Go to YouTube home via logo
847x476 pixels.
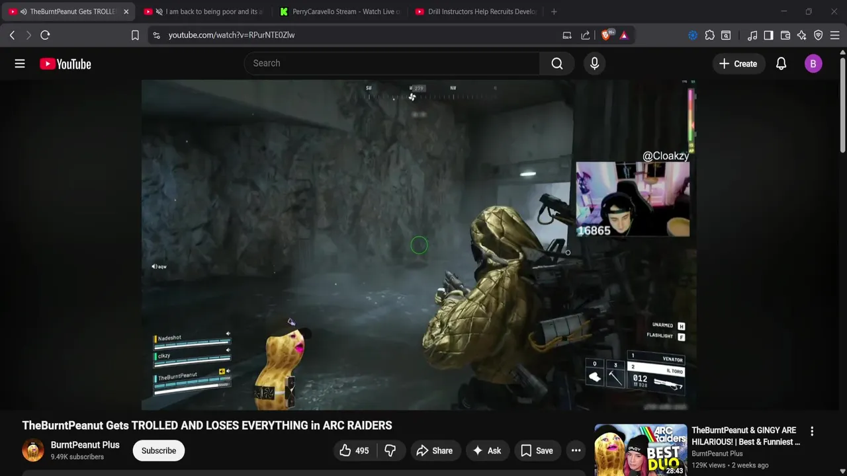(x=65, y=63)
